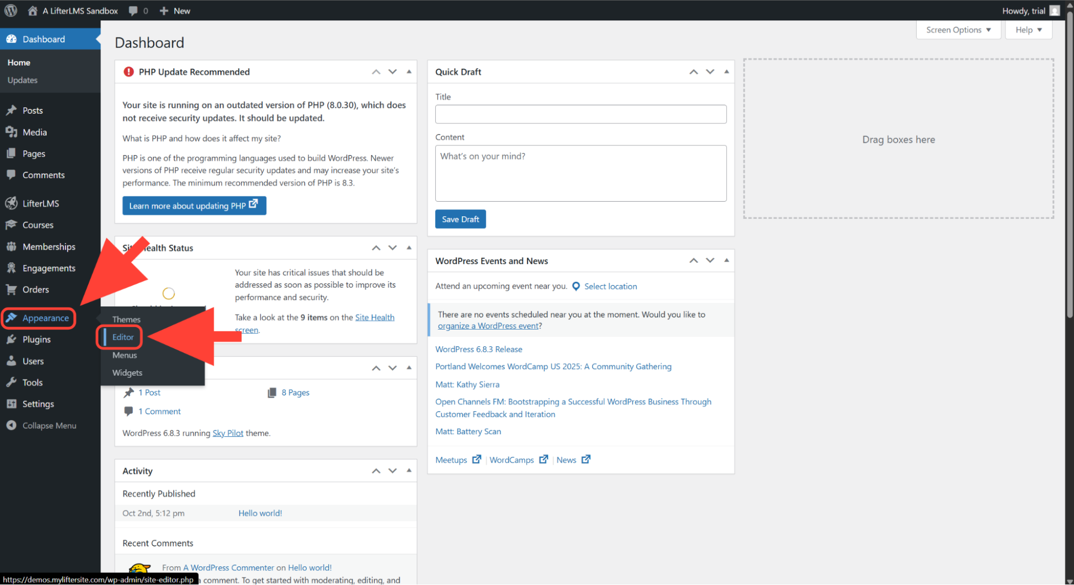Open Widgets from the Appearance submenu
The height and width of the screenshot is (585, 1074).
click(x=127, y=373)
